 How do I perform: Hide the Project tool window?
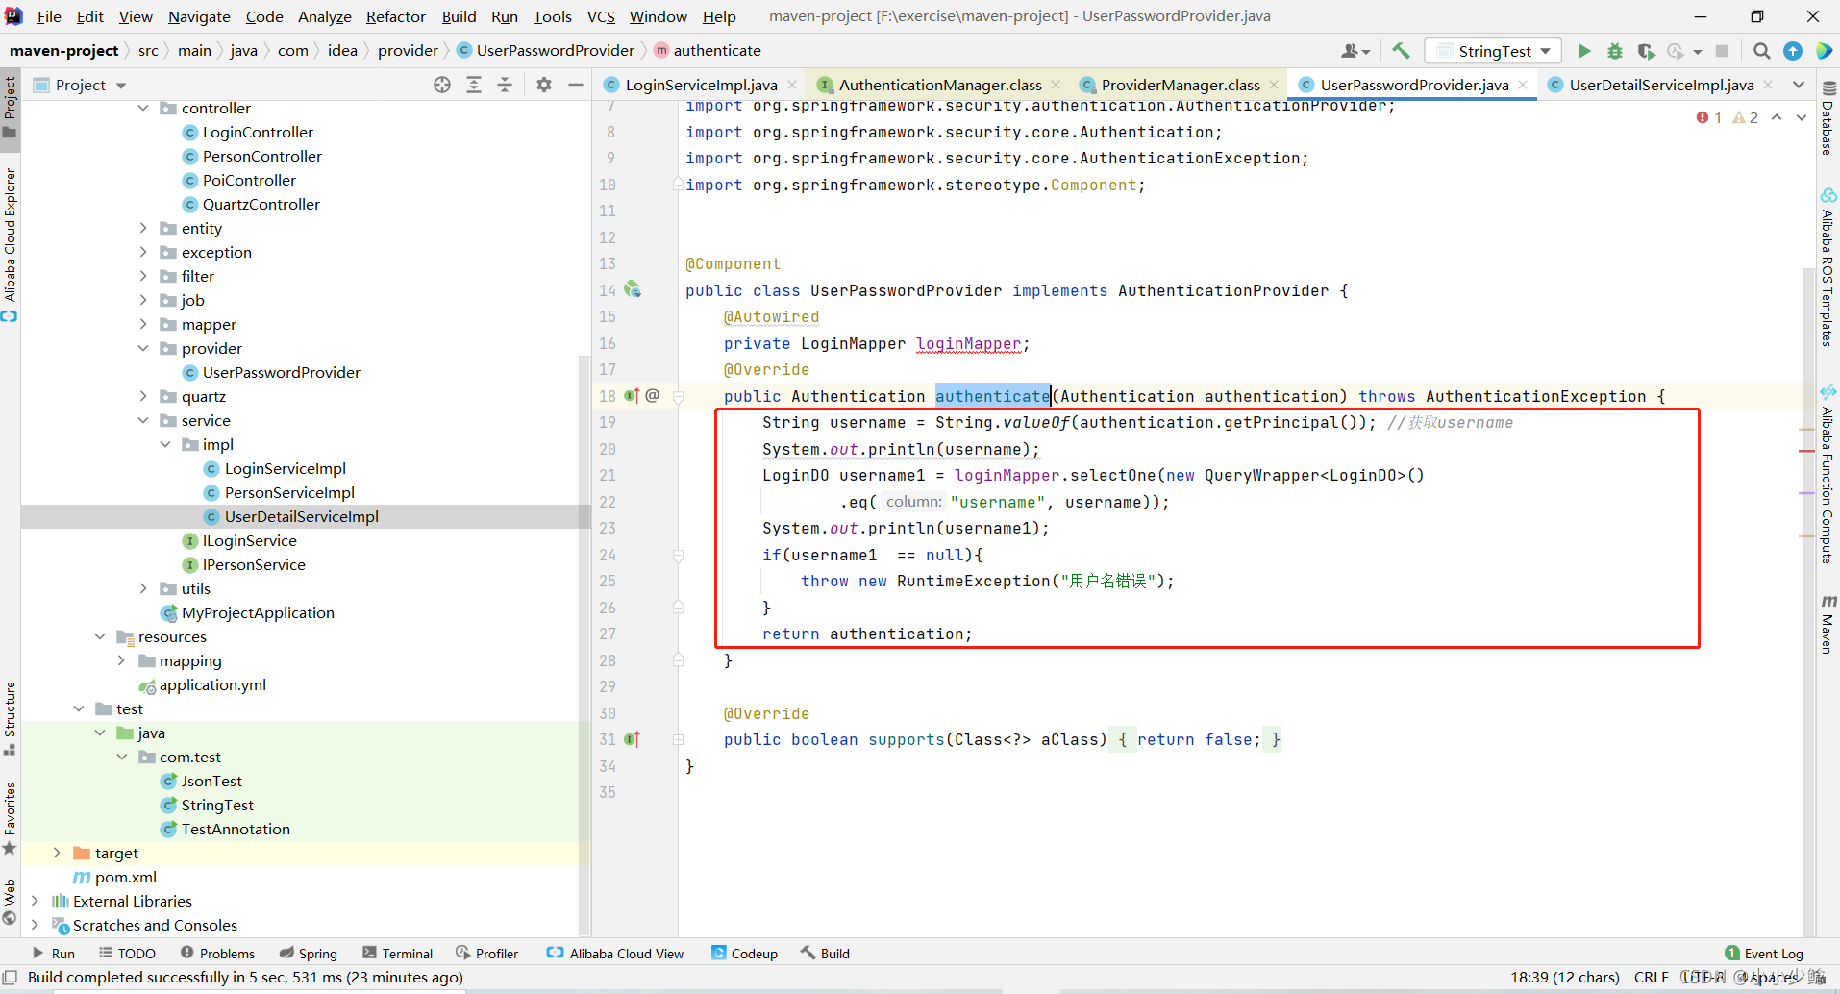pos(576,85)
